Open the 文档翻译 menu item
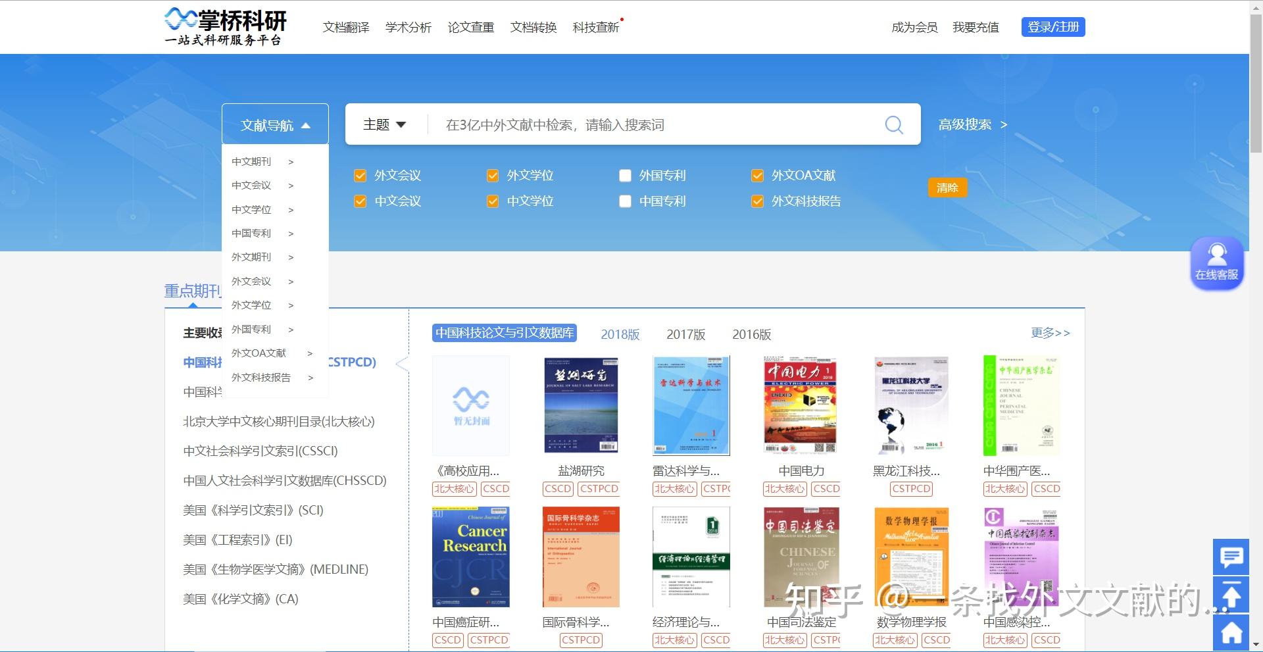Image resolution: width=1263 pixels, height=652 pixels. tap(346, 27)
